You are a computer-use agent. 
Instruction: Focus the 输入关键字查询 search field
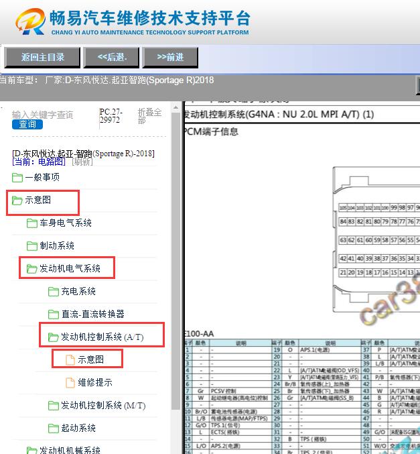(x=42, y=115)
